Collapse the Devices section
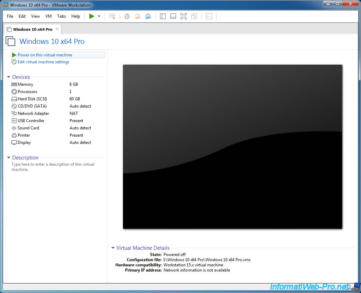 click(x=9, y=77)
